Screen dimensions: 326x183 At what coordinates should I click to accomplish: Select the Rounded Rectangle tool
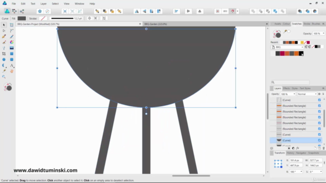click(x=12, y=59)
